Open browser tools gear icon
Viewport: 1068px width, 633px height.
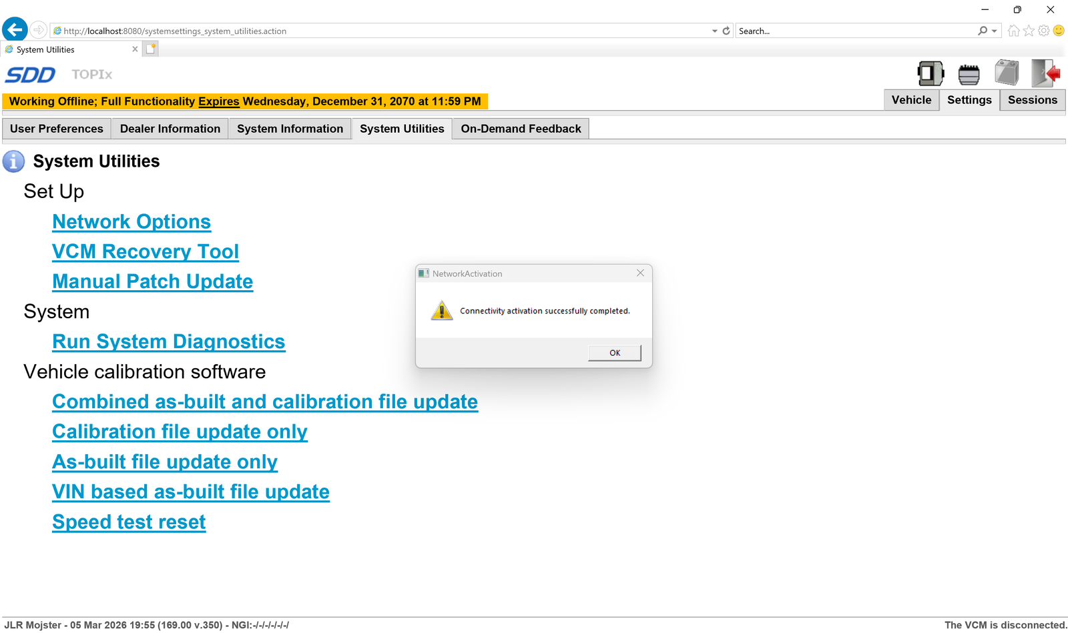[x=1043, y=31]
